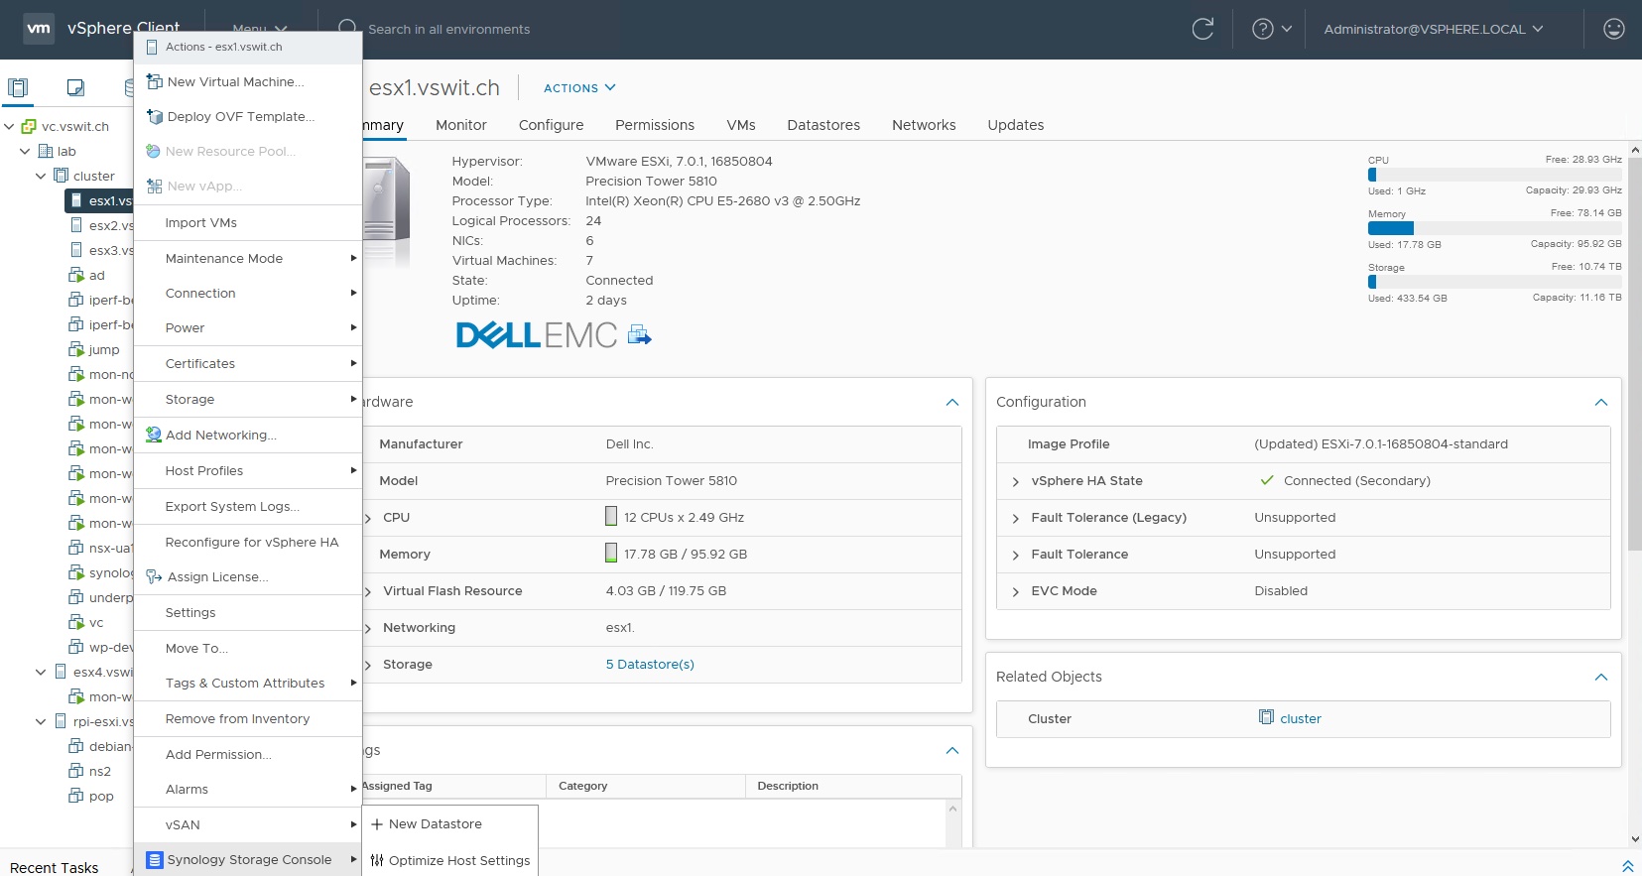
Task: Click the New Virtual Machine icon
Action: coord(154,81)
